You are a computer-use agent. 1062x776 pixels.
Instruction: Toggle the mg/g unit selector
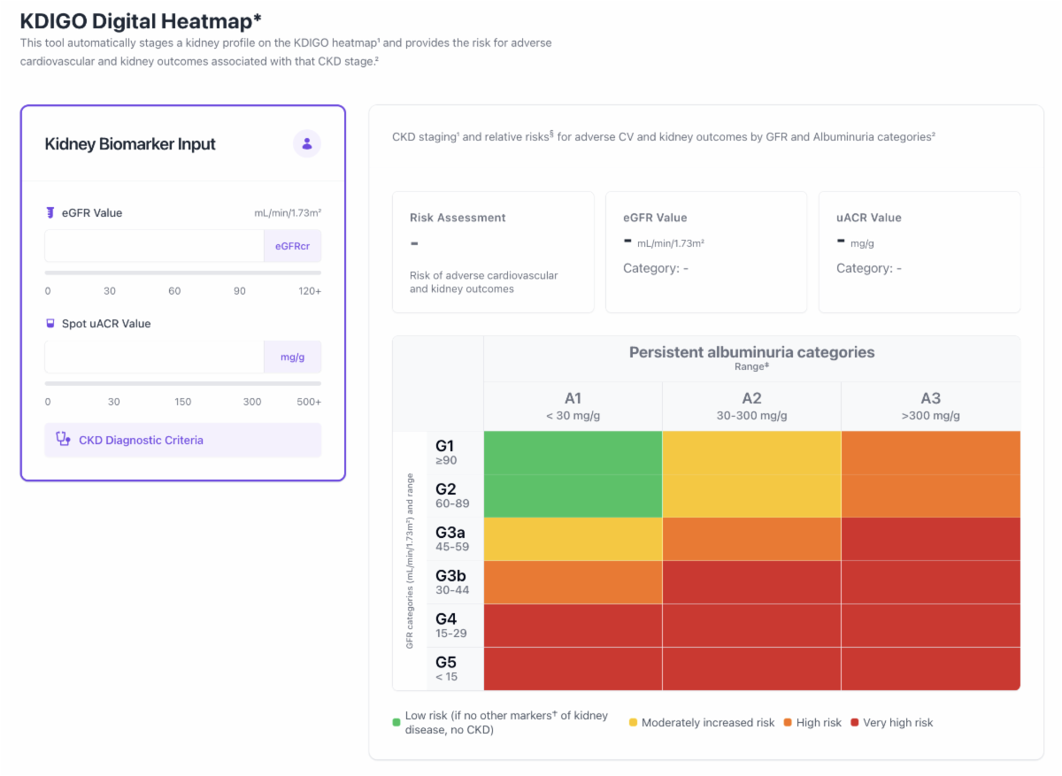point(292,357)
